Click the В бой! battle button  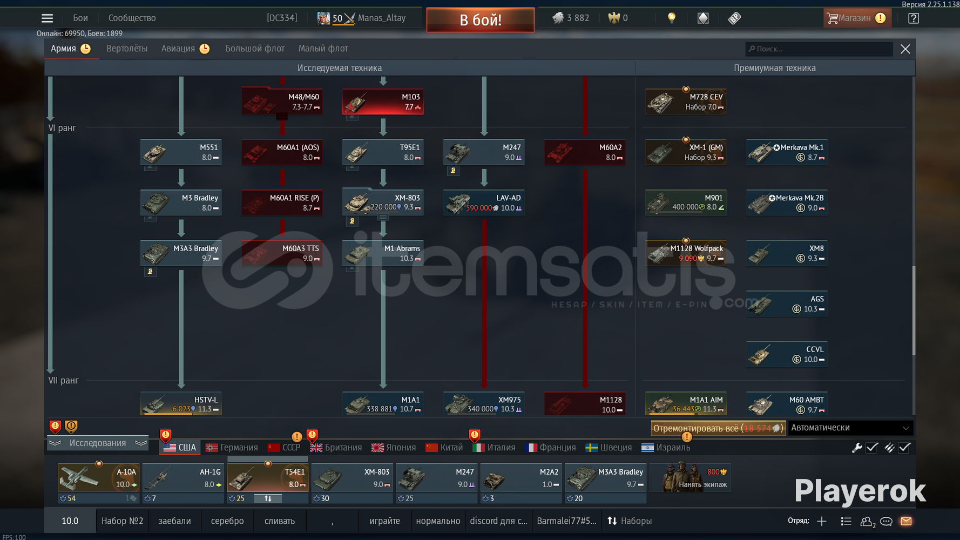point(481,20)
